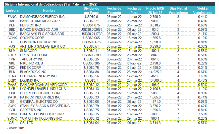Click the price value '14,925.0'
This screenshot has height=134, width=219.
coord(155,72)
